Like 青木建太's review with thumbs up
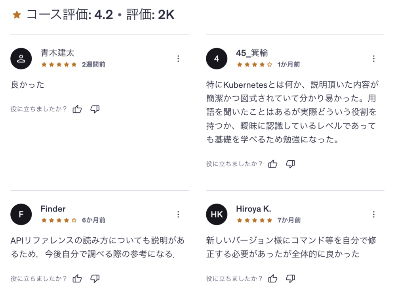The height and width of the screenshot is (296, 396). point(77,109)
